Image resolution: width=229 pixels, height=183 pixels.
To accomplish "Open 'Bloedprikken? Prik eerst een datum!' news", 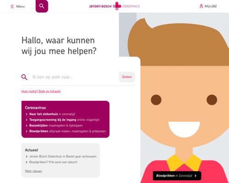I will [53, 162].
